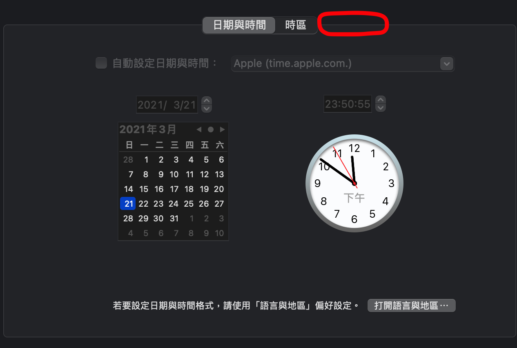This screenshot has width=517, height=348.
Task: Open 打開語言與地區 preferences button
Action: point(411,306)
